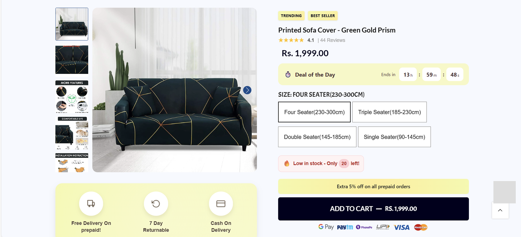Click the Cash On Delivery card icon
The height and width of the screenshot is (237, 521).
pyautogui.click(x=221, y=204)
